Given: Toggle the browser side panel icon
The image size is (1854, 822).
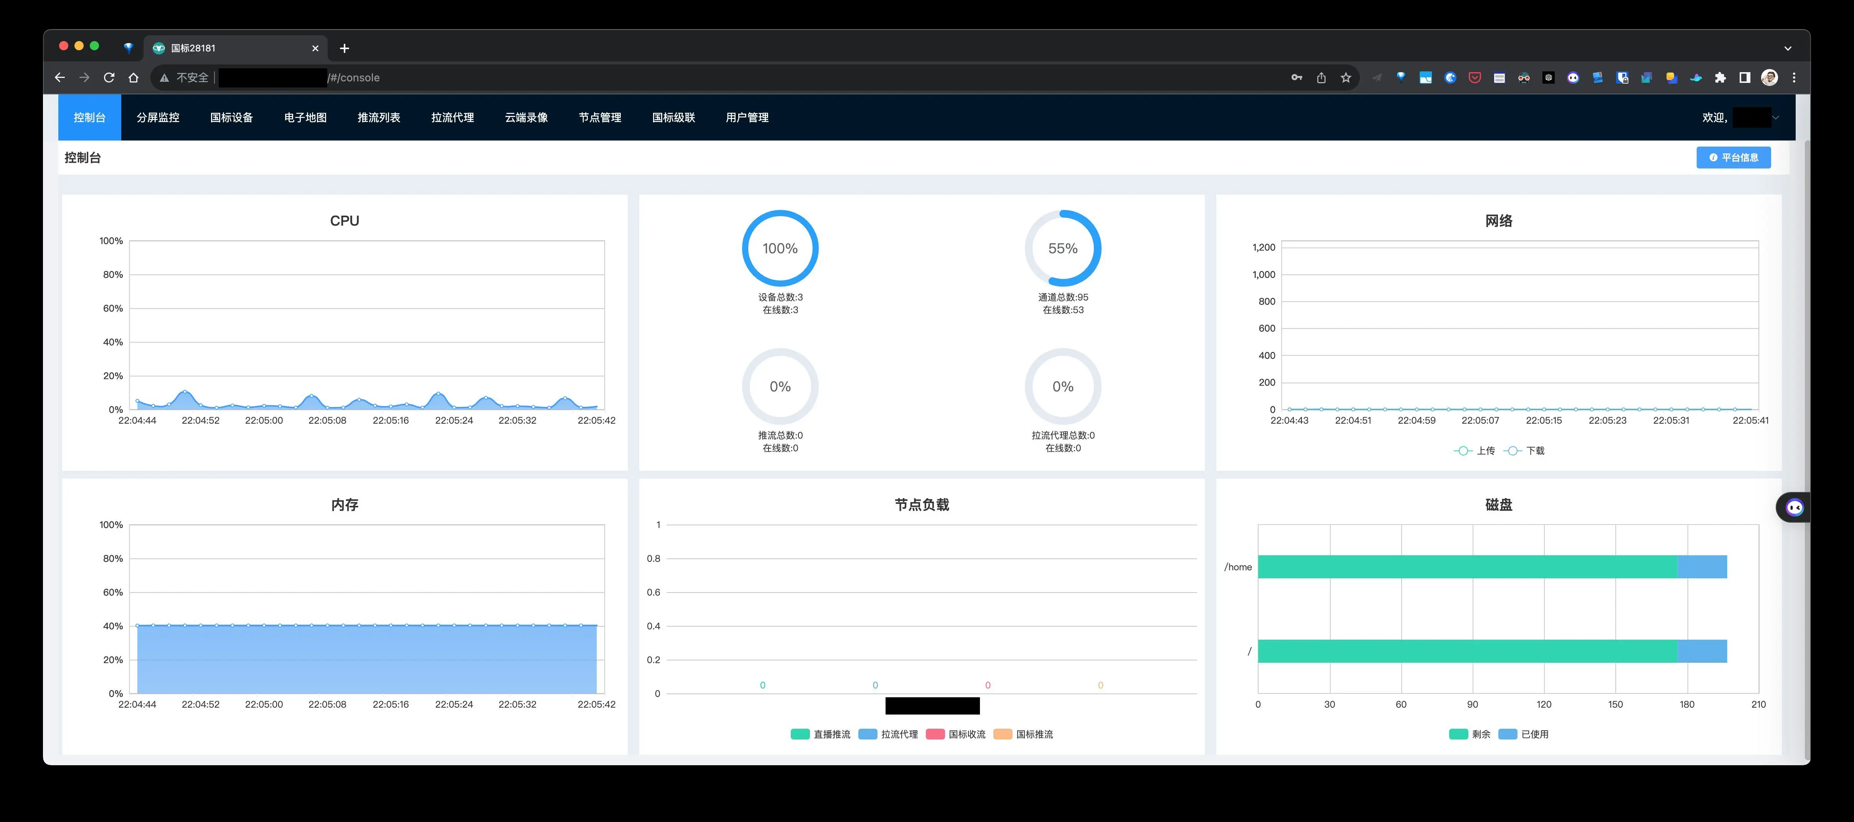Looking at the screenshot, I should 1745,78.
